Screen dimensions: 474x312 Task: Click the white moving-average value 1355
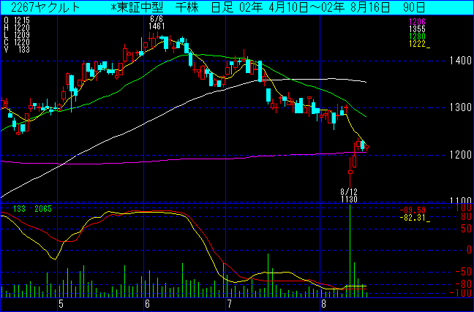point(417,29)
